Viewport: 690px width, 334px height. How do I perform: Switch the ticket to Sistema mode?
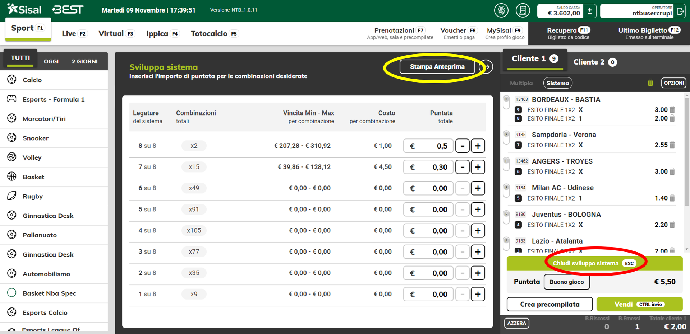pos(558,83)
